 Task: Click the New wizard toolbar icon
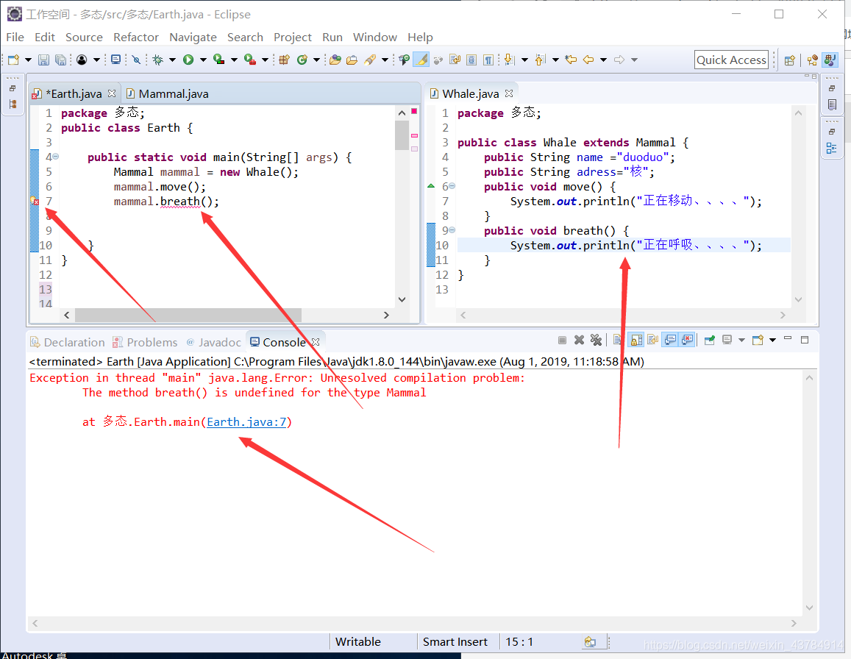pos(13,60)
